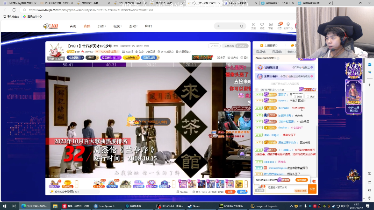Select the 20-11 ranking segment
The height and width of the screenshot is (210, 374).
(x=191, y=65)
